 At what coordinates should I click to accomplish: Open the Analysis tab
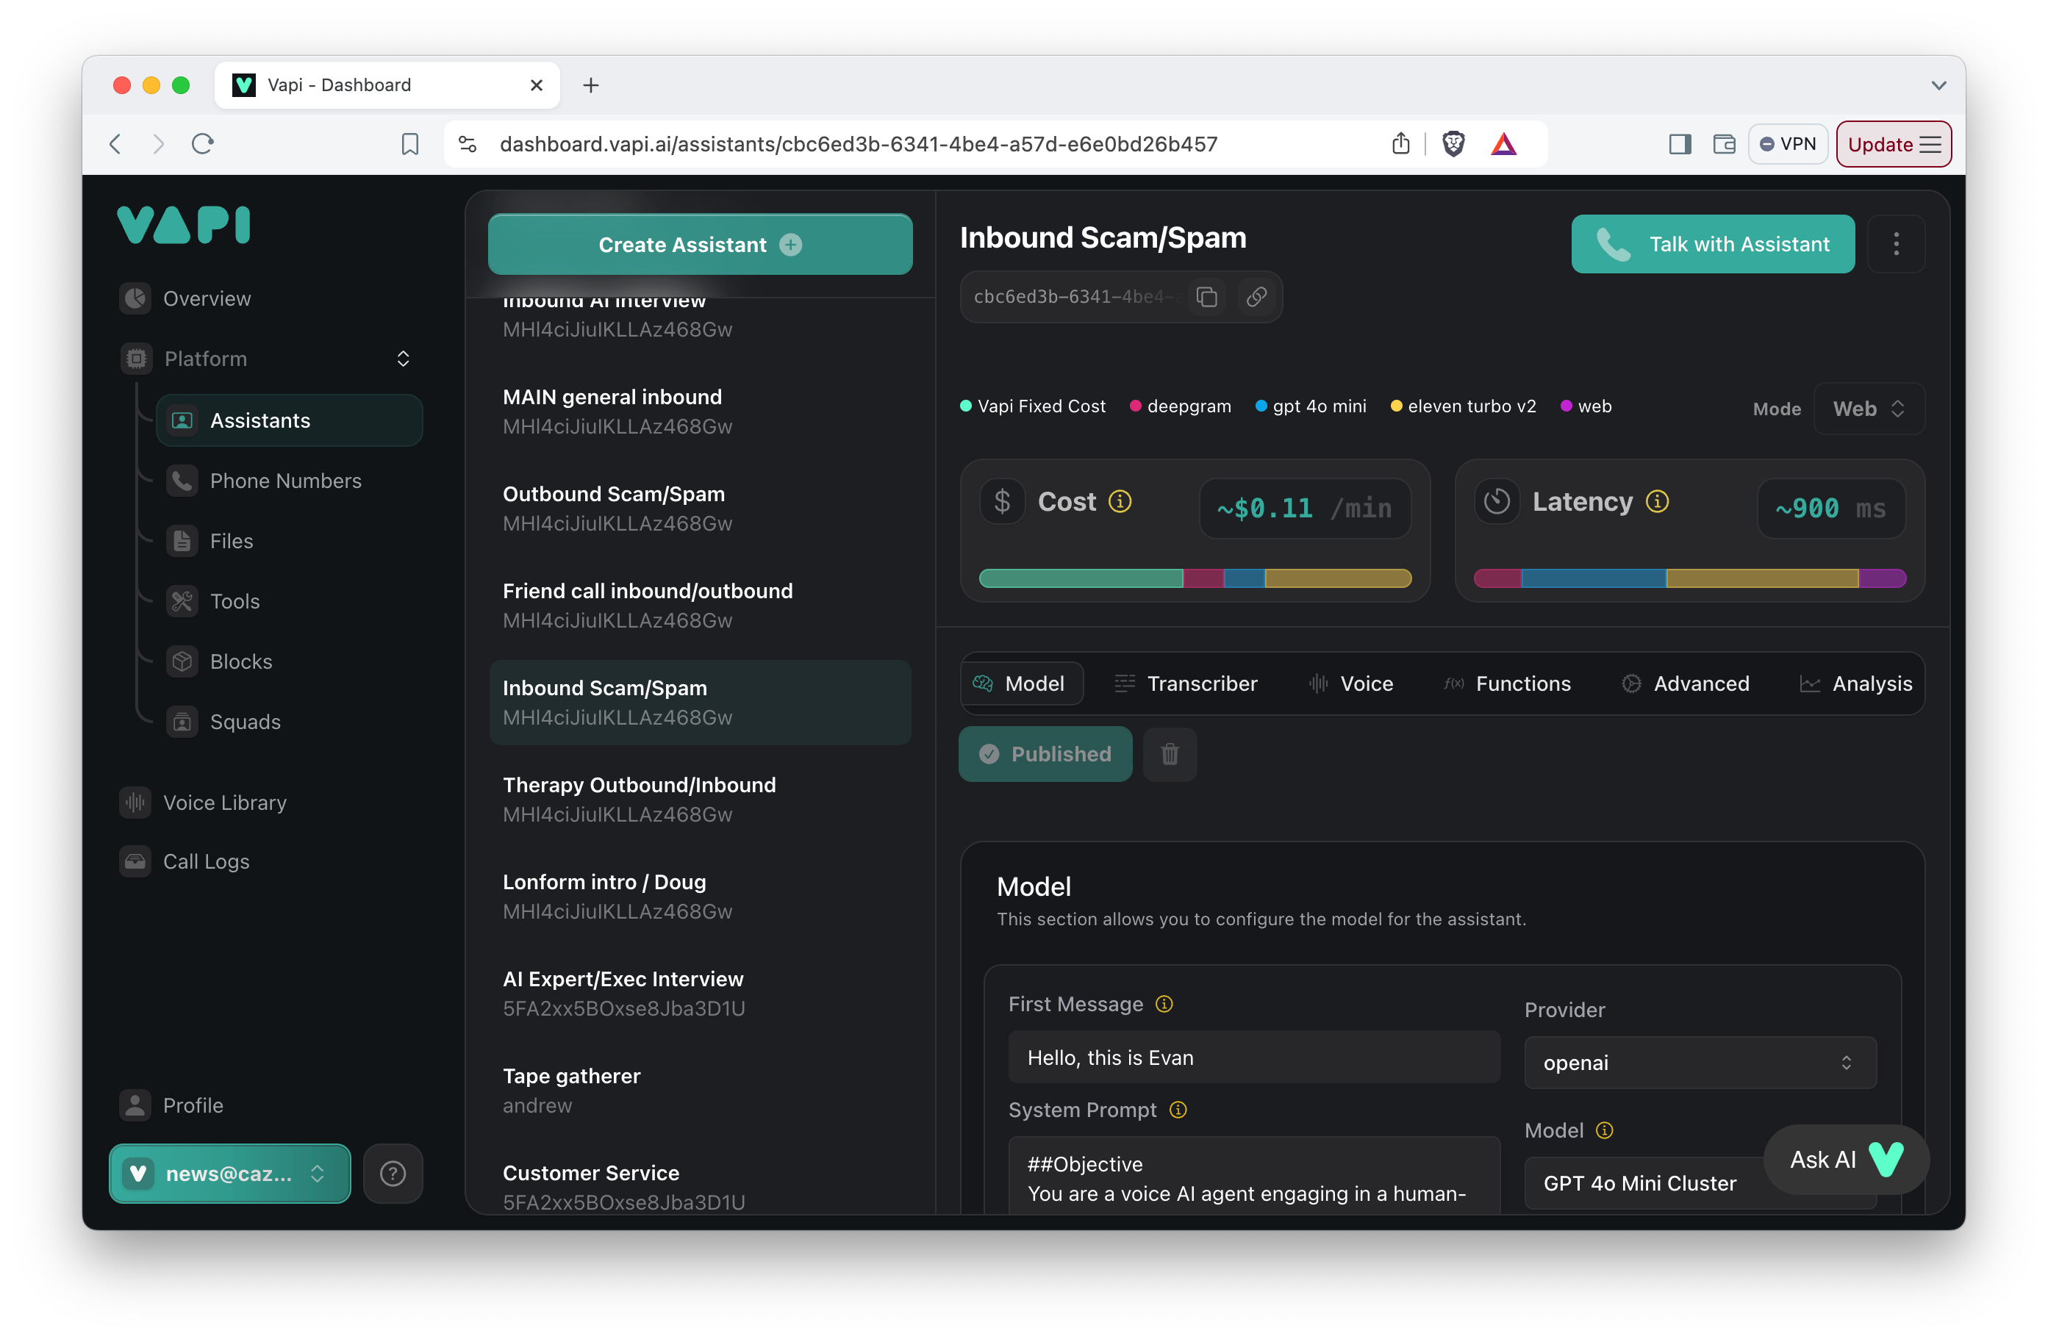click(1855, 683)
